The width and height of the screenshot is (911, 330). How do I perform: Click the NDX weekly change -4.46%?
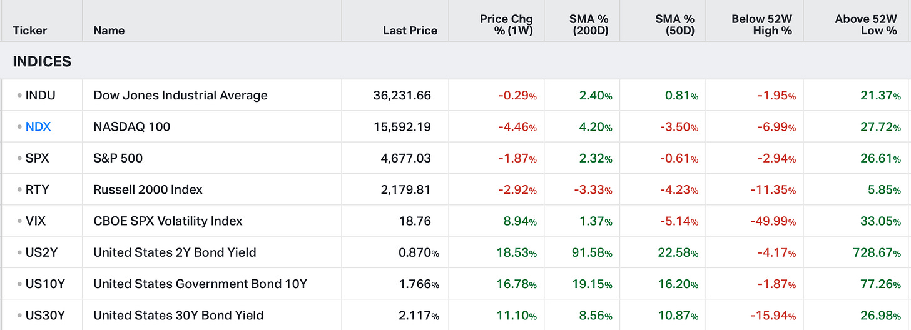point(517,127)
